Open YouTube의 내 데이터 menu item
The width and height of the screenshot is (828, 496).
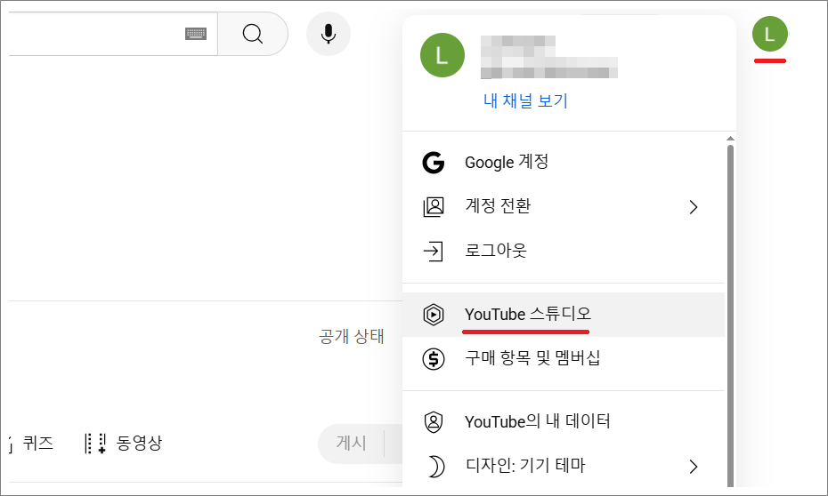tap(564, 421)
